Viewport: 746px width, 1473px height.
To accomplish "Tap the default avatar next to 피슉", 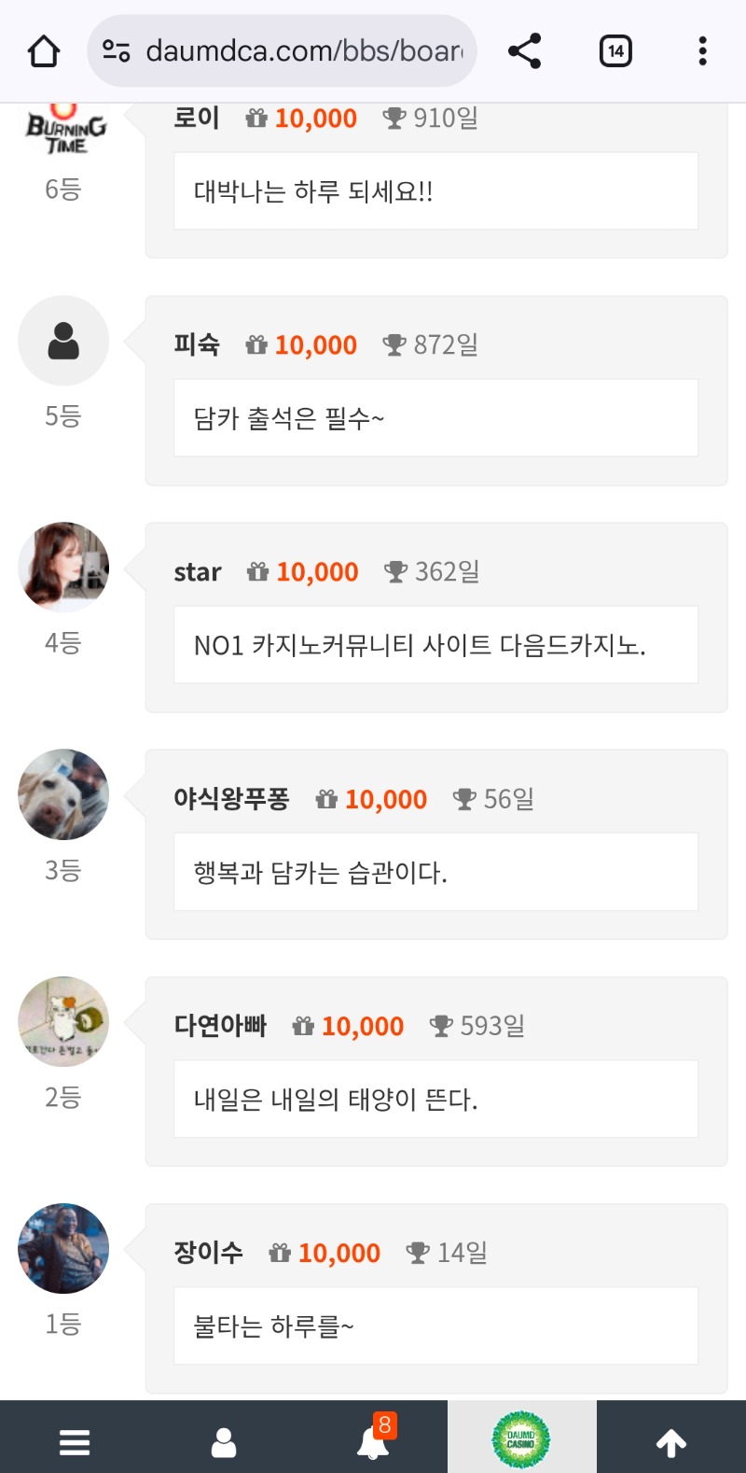I will pos(63,341).
